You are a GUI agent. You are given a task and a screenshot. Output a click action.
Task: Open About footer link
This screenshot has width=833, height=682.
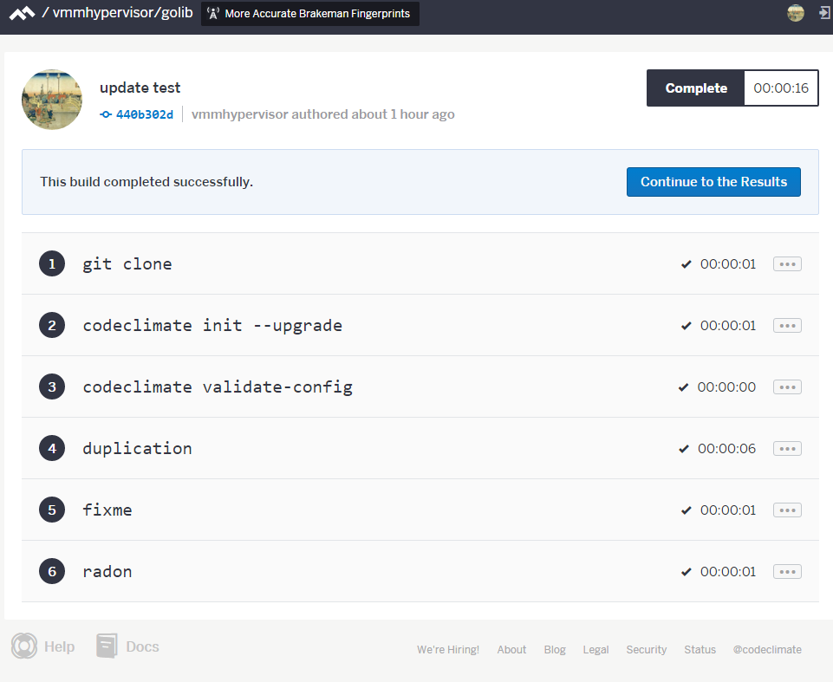coord(511,650)
